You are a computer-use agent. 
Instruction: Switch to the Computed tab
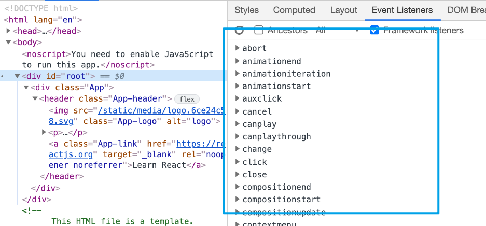point(294,10)
